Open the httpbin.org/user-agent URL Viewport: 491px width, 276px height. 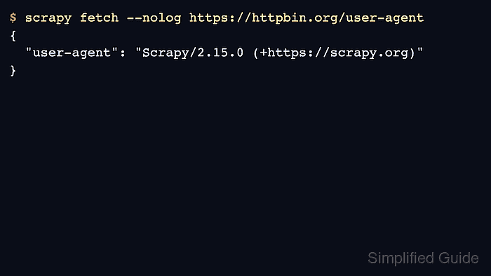coord(307,18)
